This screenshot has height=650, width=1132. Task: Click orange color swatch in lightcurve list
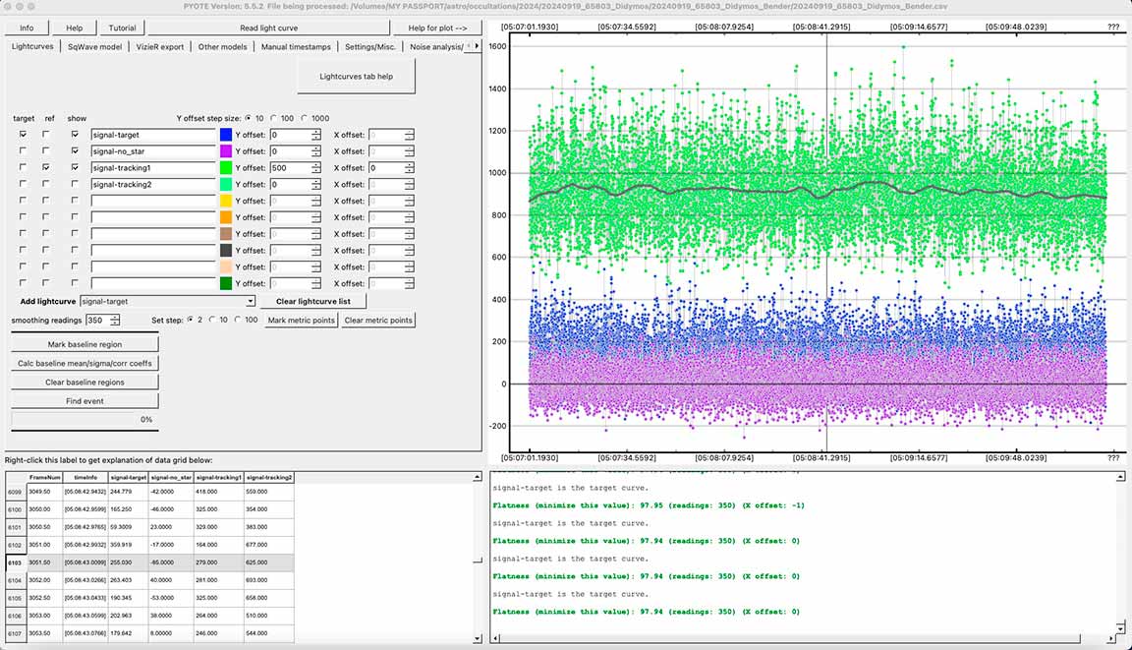click(x=226, y=217)
